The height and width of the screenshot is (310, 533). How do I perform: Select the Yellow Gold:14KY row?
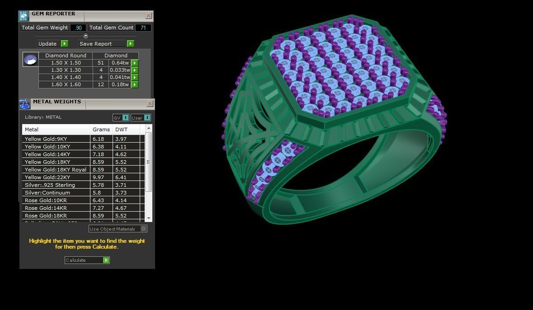click(x=83, y=154)
